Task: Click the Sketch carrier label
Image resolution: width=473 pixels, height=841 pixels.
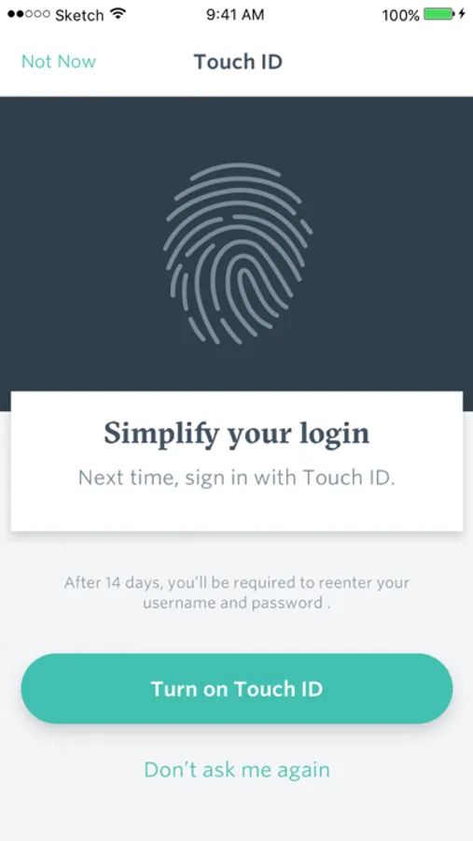Action: coord(79,15)
